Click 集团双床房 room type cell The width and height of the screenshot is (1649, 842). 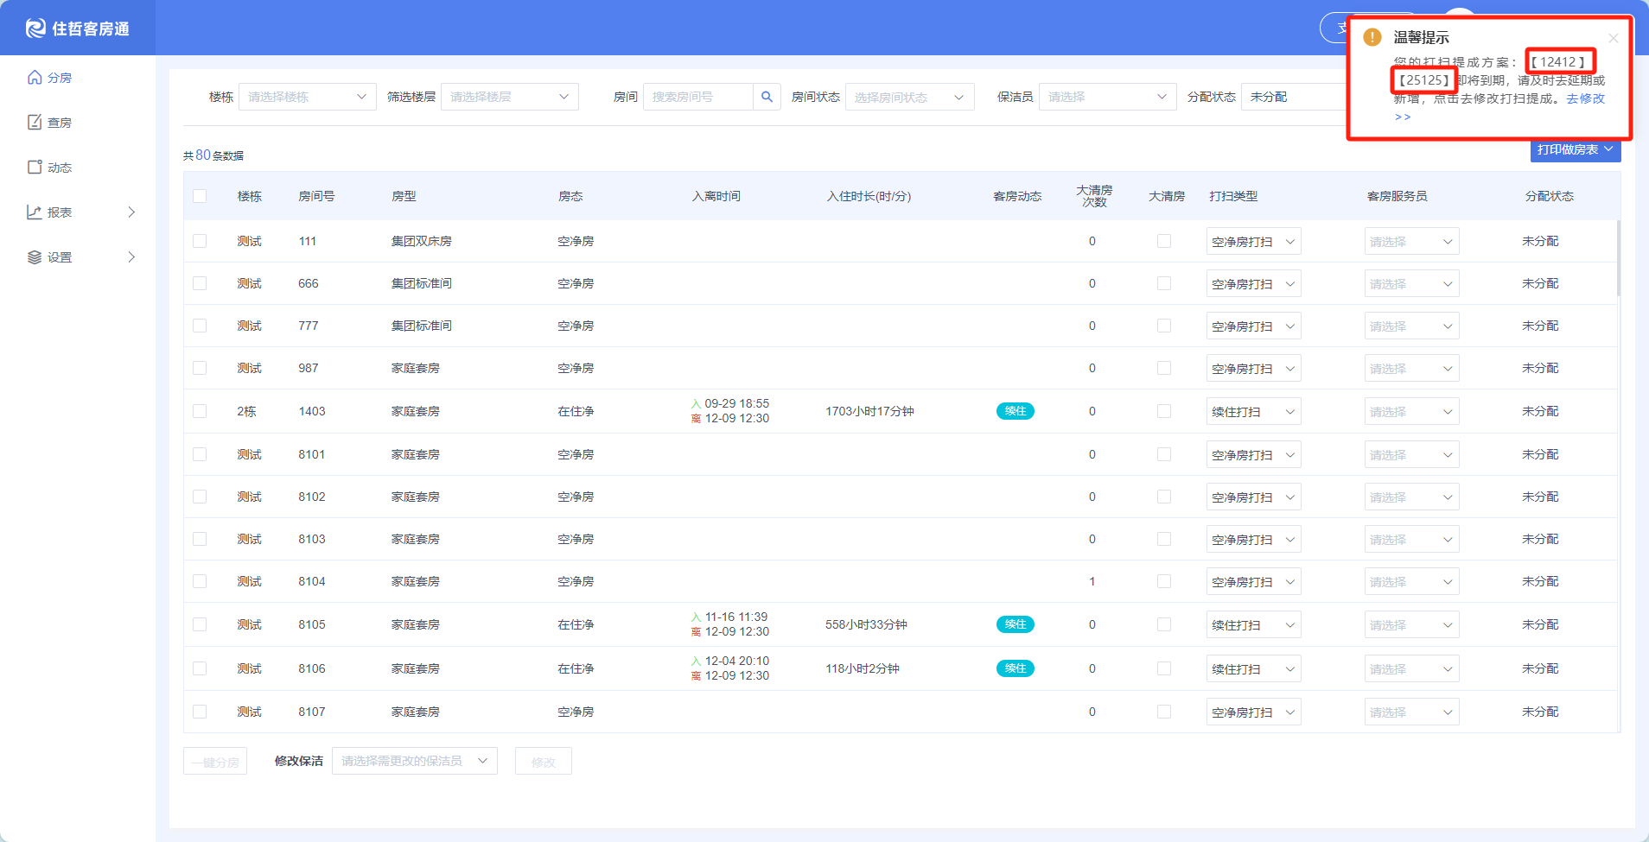(422, 241)
